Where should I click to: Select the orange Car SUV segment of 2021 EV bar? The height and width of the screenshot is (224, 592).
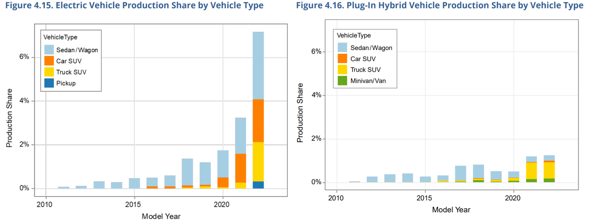pyautogui.click(x=240, y=168)
